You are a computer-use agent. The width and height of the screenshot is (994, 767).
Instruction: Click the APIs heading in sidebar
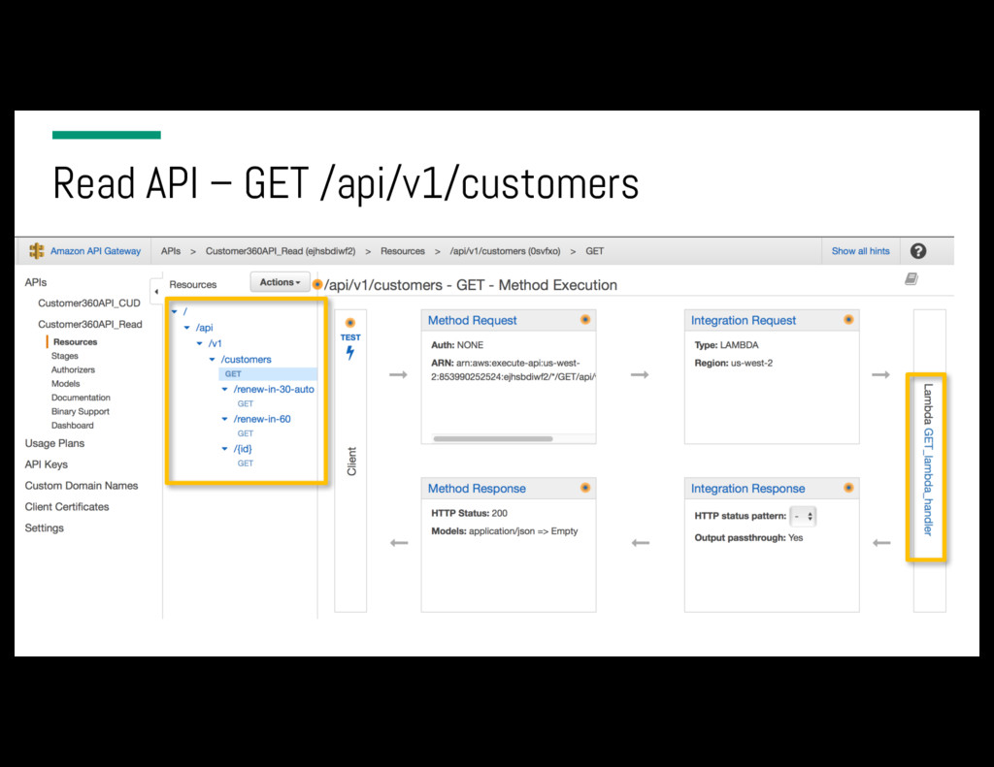36,282
